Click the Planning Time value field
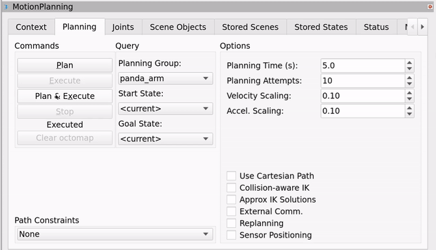436x250 pixels. [363, 66]
